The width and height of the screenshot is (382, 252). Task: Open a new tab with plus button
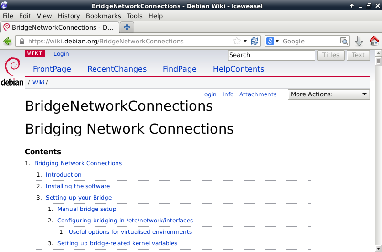pos(127,27)
